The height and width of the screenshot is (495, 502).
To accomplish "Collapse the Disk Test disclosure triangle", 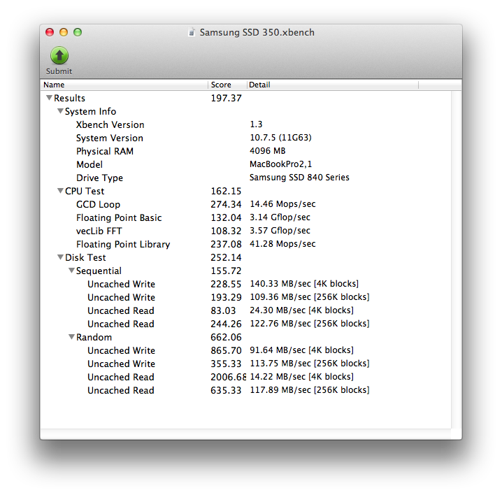I will point(60,257).
